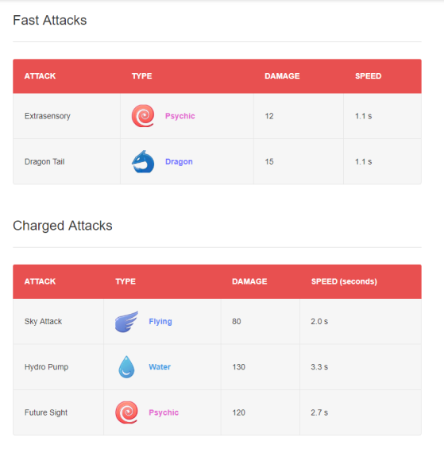This screenshot has height=449, width=444.
Task: Click the Water droplet icon
Action: [x=126, y=367]
